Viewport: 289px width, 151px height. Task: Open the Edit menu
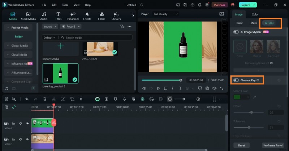(54, 5)
